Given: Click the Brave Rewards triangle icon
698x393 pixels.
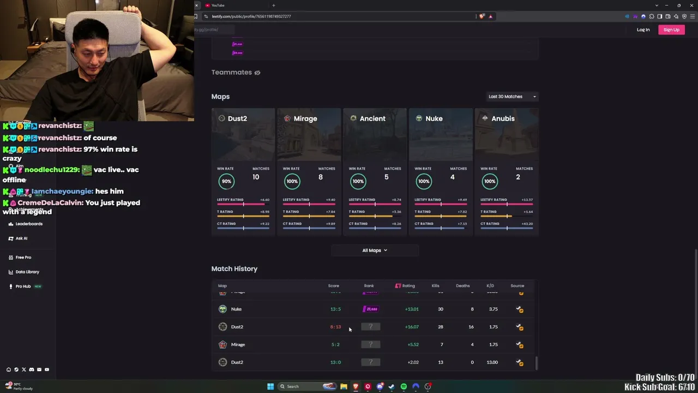Looking at the screenshot, I should pos(490,16).
